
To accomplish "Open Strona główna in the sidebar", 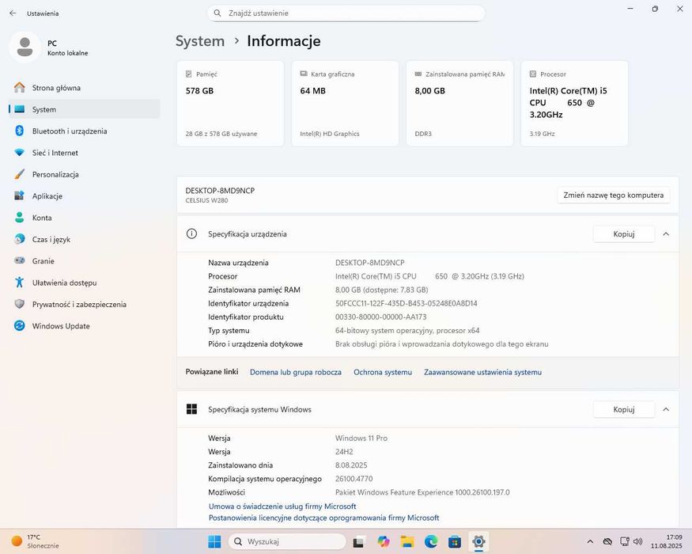I will point(85,88).
